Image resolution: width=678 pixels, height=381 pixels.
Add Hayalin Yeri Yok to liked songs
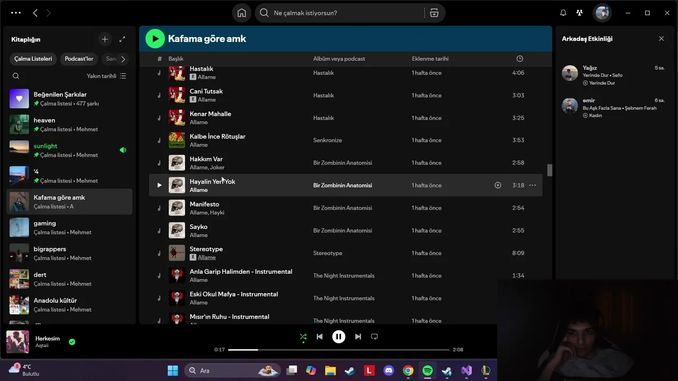498,185
